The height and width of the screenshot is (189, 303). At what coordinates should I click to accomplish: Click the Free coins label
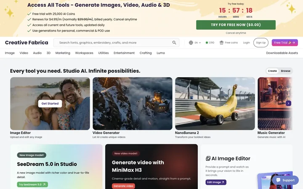231,42
